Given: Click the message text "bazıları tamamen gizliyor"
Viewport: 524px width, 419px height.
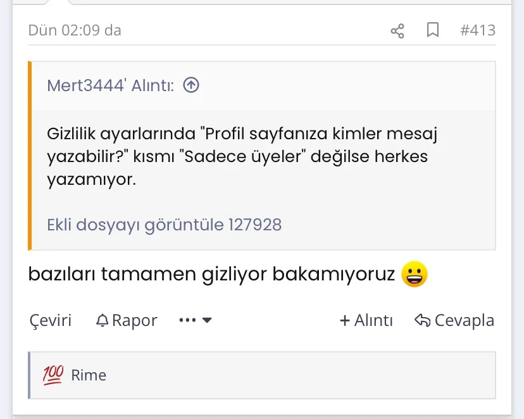Looking at the screenshot, I should point(149,275).
